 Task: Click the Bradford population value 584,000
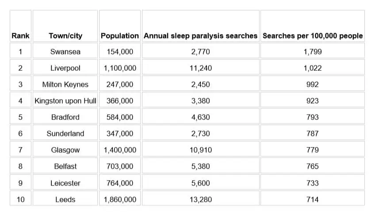coord(120,117)
